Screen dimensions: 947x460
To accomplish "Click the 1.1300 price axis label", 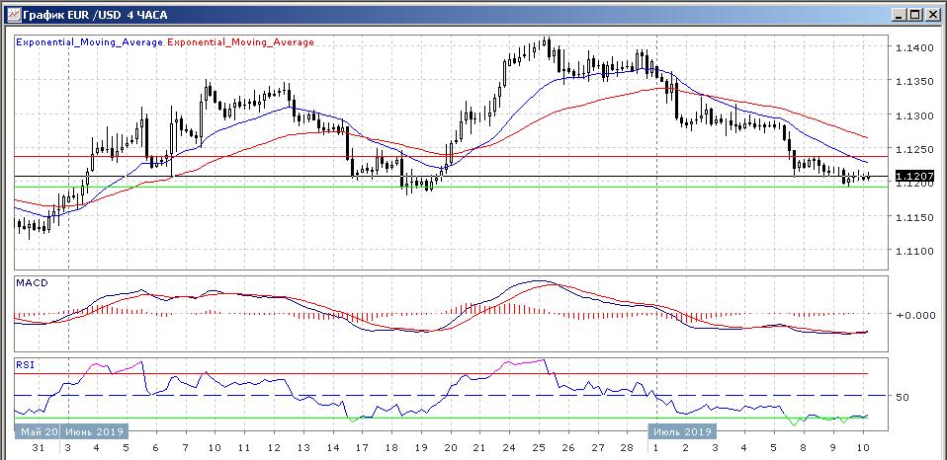I will pyautogui.click(x=910, y=116).
